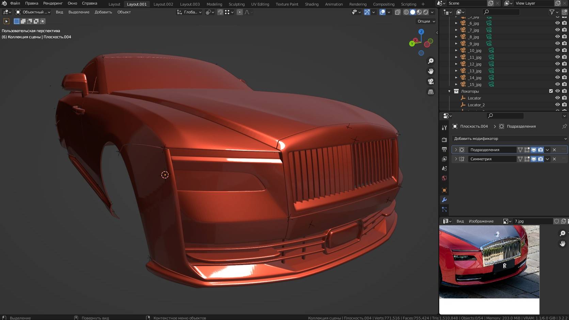Click 7.jpg reference image thumbnail
The height and width of the screenshot is (320, 569).
tap(489, 262)
